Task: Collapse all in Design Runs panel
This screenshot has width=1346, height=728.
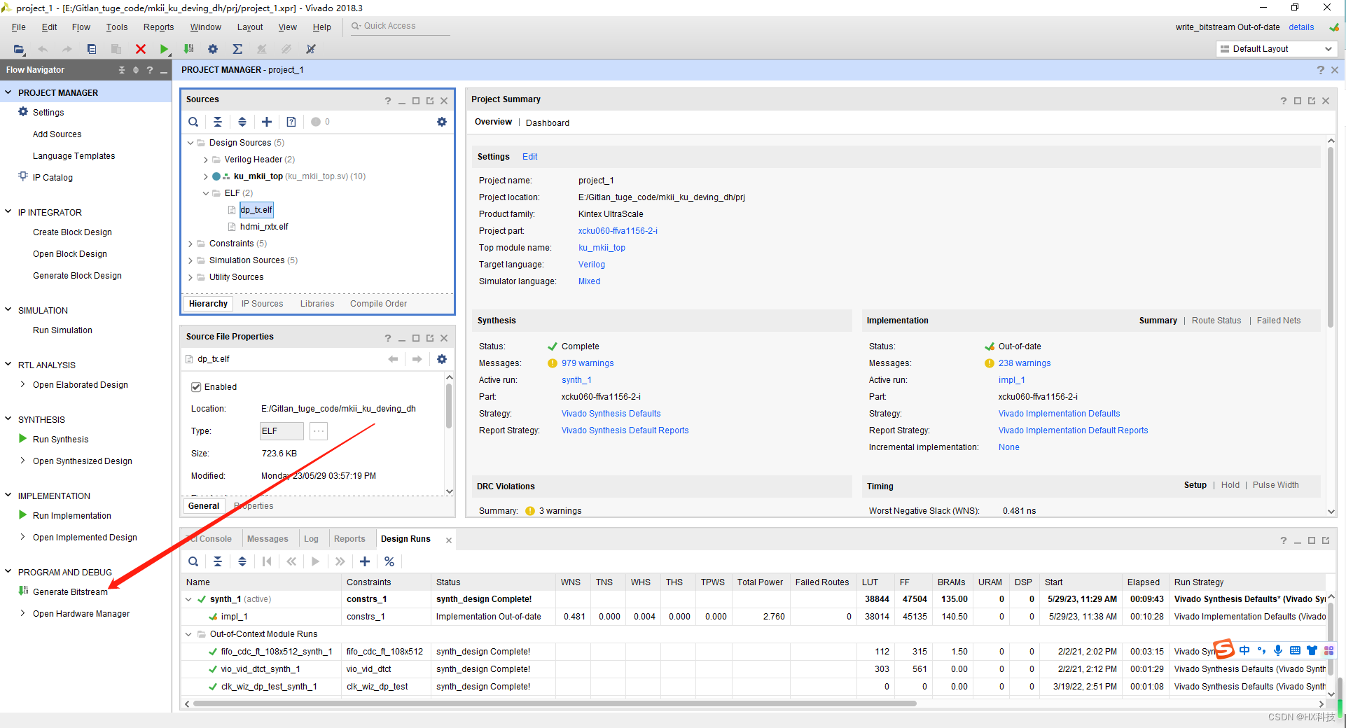Action: [x=218, y=561]
